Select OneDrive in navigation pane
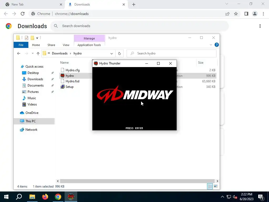This screenshot has height=202, width=269. (x=32, y=113)
